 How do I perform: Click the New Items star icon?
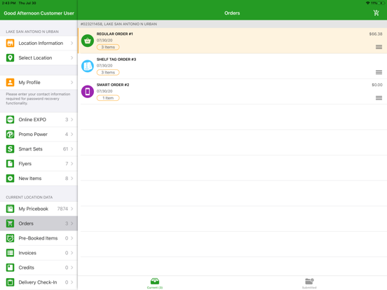10,179
